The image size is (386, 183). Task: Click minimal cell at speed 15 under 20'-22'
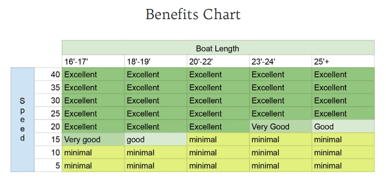coord(218,139)
